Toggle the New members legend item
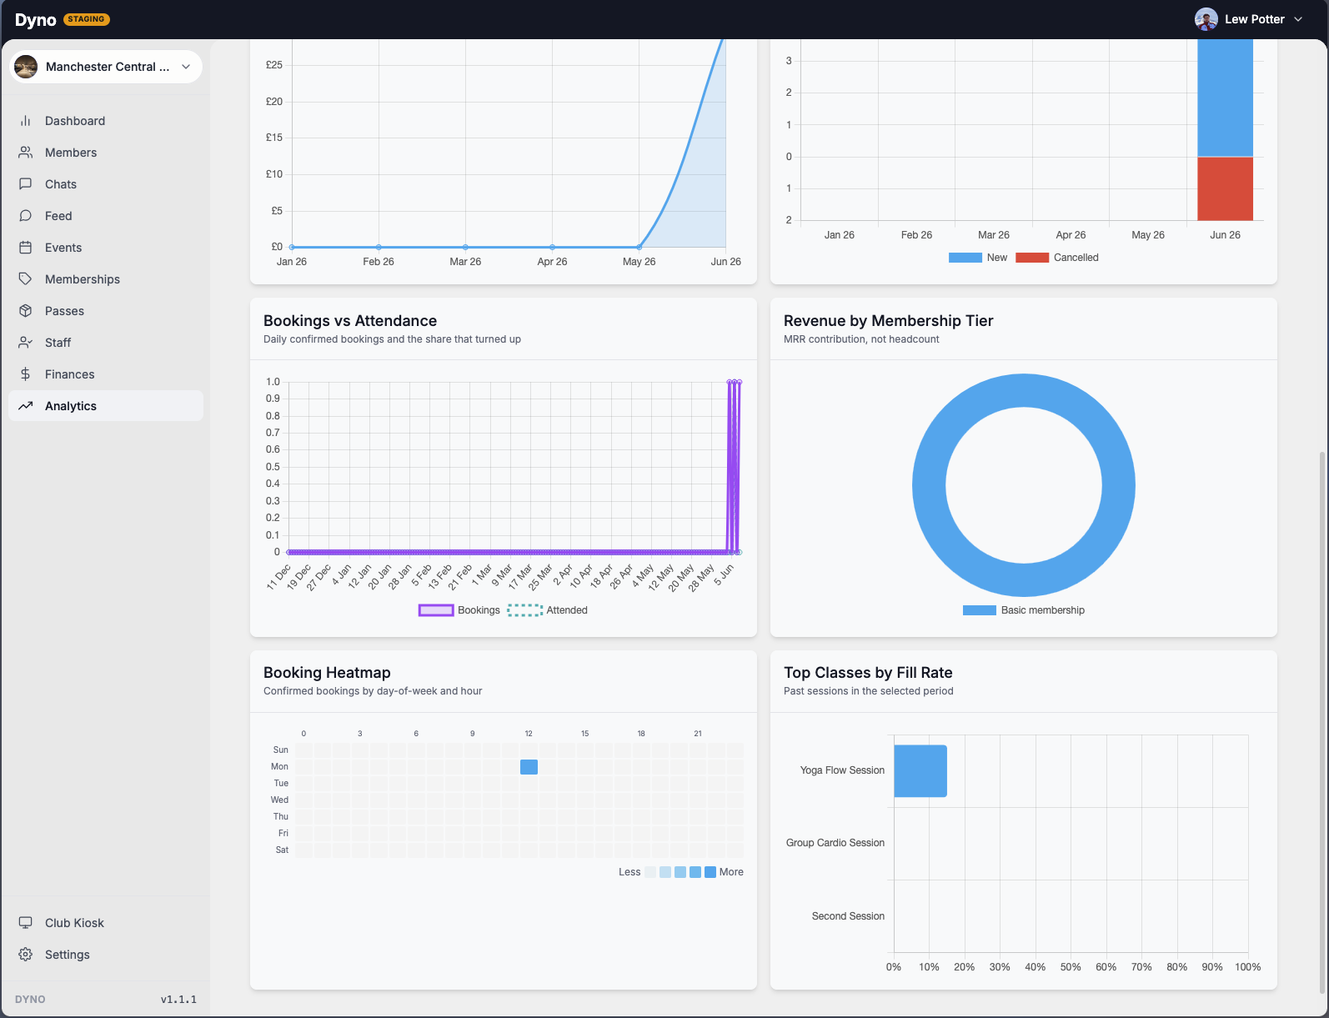The width and height of the screenshot is (1329, 1018). [978, 258]
